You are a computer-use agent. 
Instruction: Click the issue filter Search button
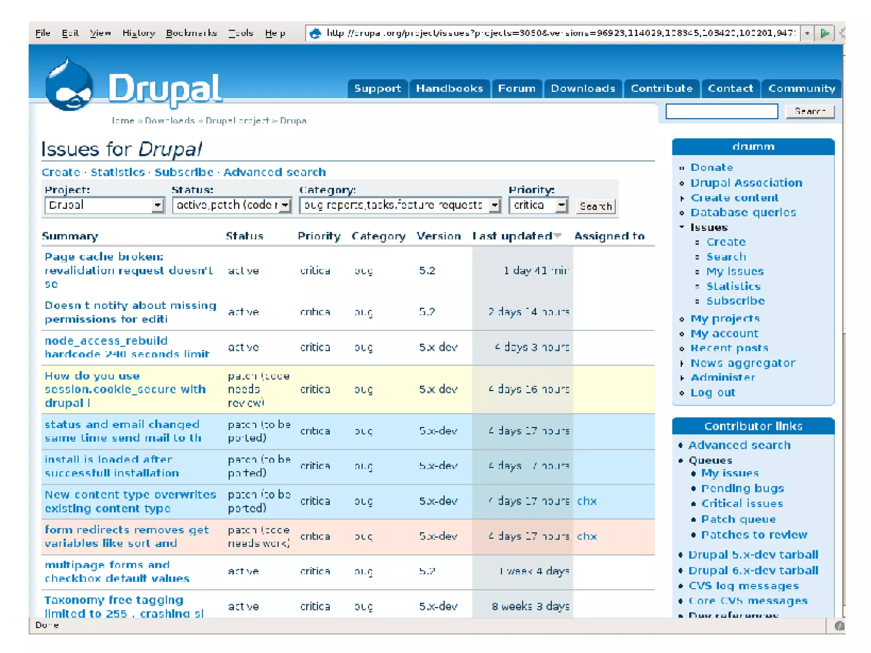pyautogui.click(x=595, y=206)
